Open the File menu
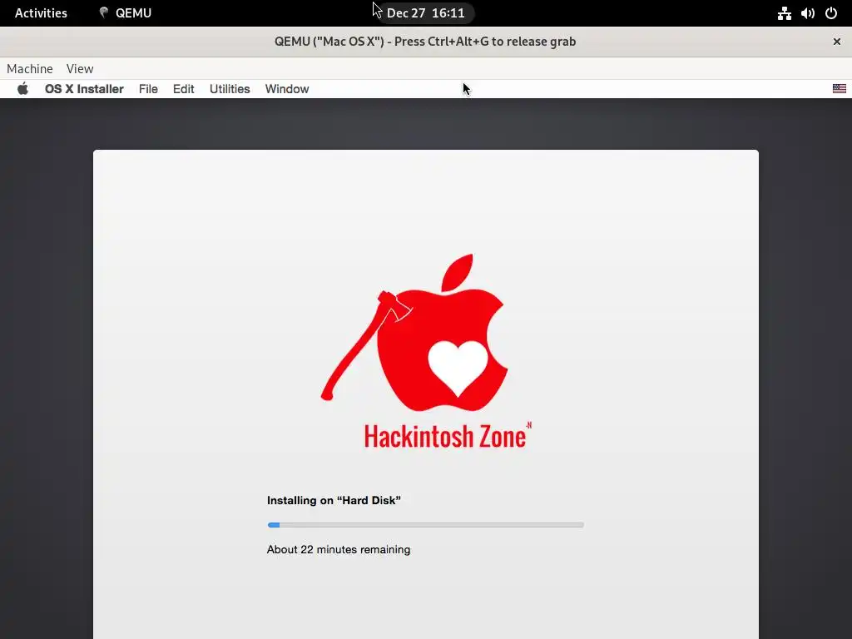Screen dimensions: 852x639 point(148,88)
